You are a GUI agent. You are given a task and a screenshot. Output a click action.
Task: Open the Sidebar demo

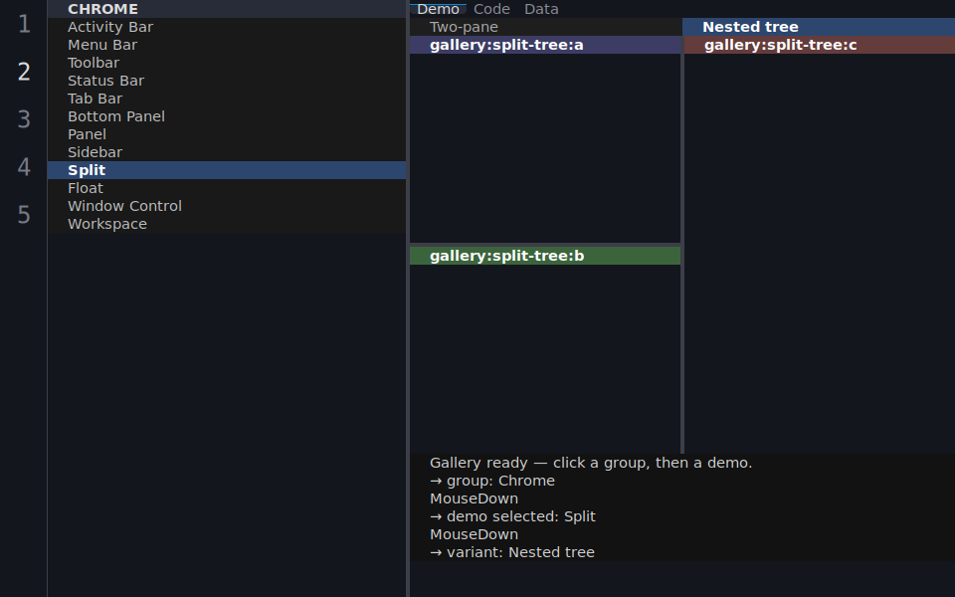(227, 152)
